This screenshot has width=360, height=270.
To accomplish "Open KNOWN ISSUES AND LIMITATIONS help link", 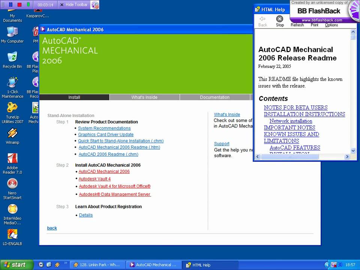I will (x=291, y=137).
